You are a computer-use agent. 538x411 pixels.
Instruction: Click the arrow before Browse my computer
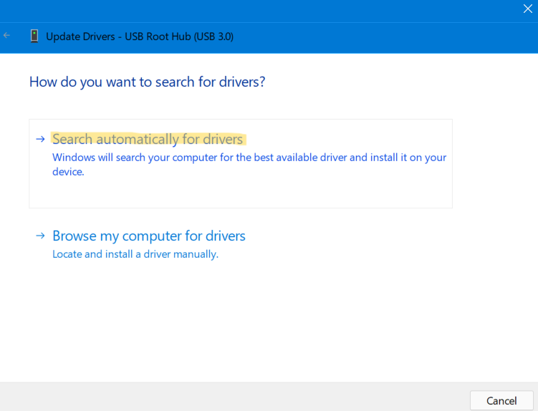(x=41, y=236)
